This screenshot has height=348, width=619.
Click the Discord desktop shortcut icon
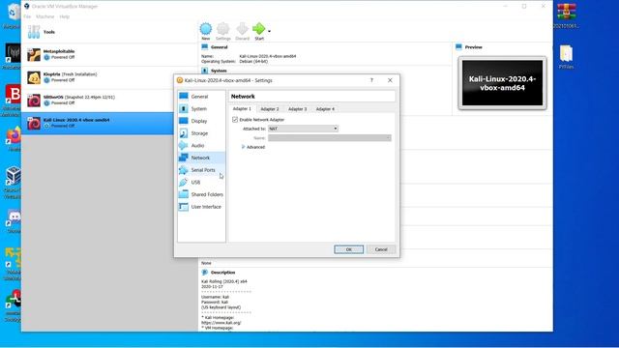pyautogui.click(x=14, y=221)
